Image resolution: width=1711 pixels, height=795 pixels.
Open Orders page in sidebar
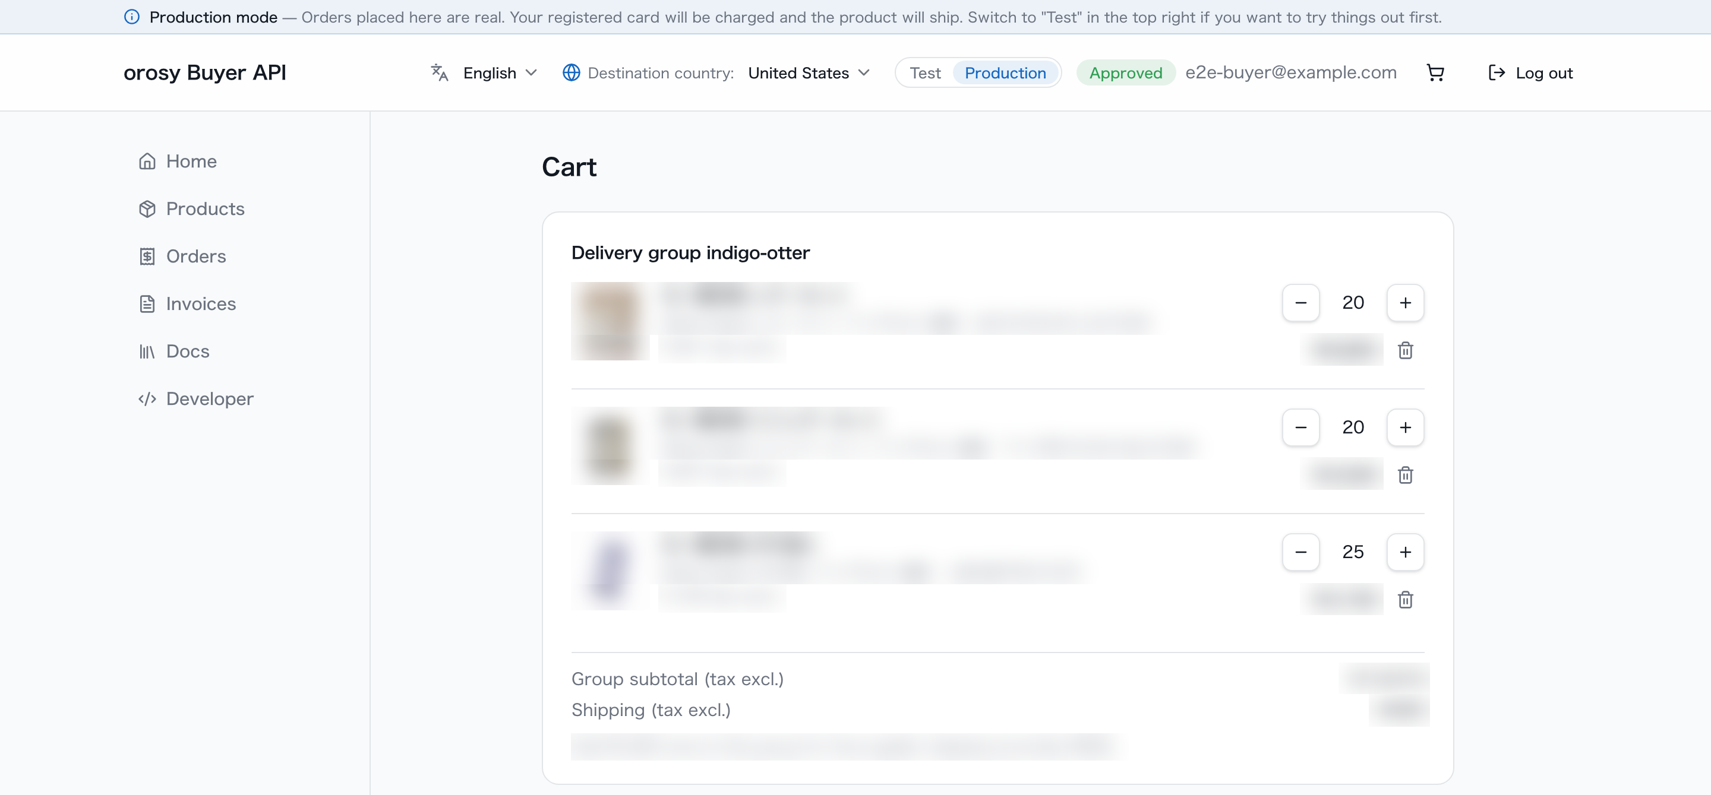click(182, 256)
